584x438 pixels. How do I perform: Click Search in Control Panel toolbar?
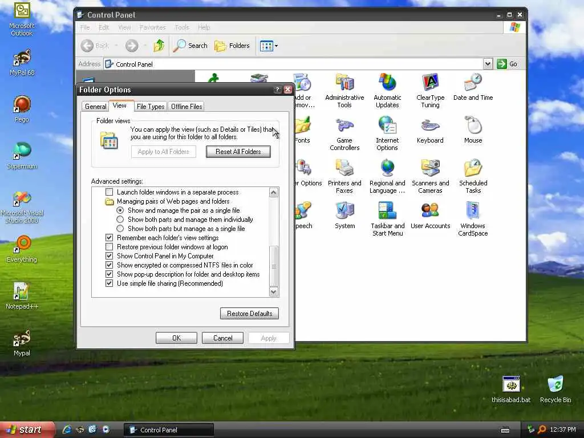(x=190, y=46)
